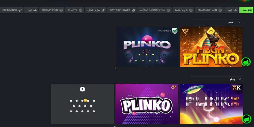Open the green live chat support bubble beside PlinkX
The height and width of the screenshot is (127, 254).
pos(246,119)
